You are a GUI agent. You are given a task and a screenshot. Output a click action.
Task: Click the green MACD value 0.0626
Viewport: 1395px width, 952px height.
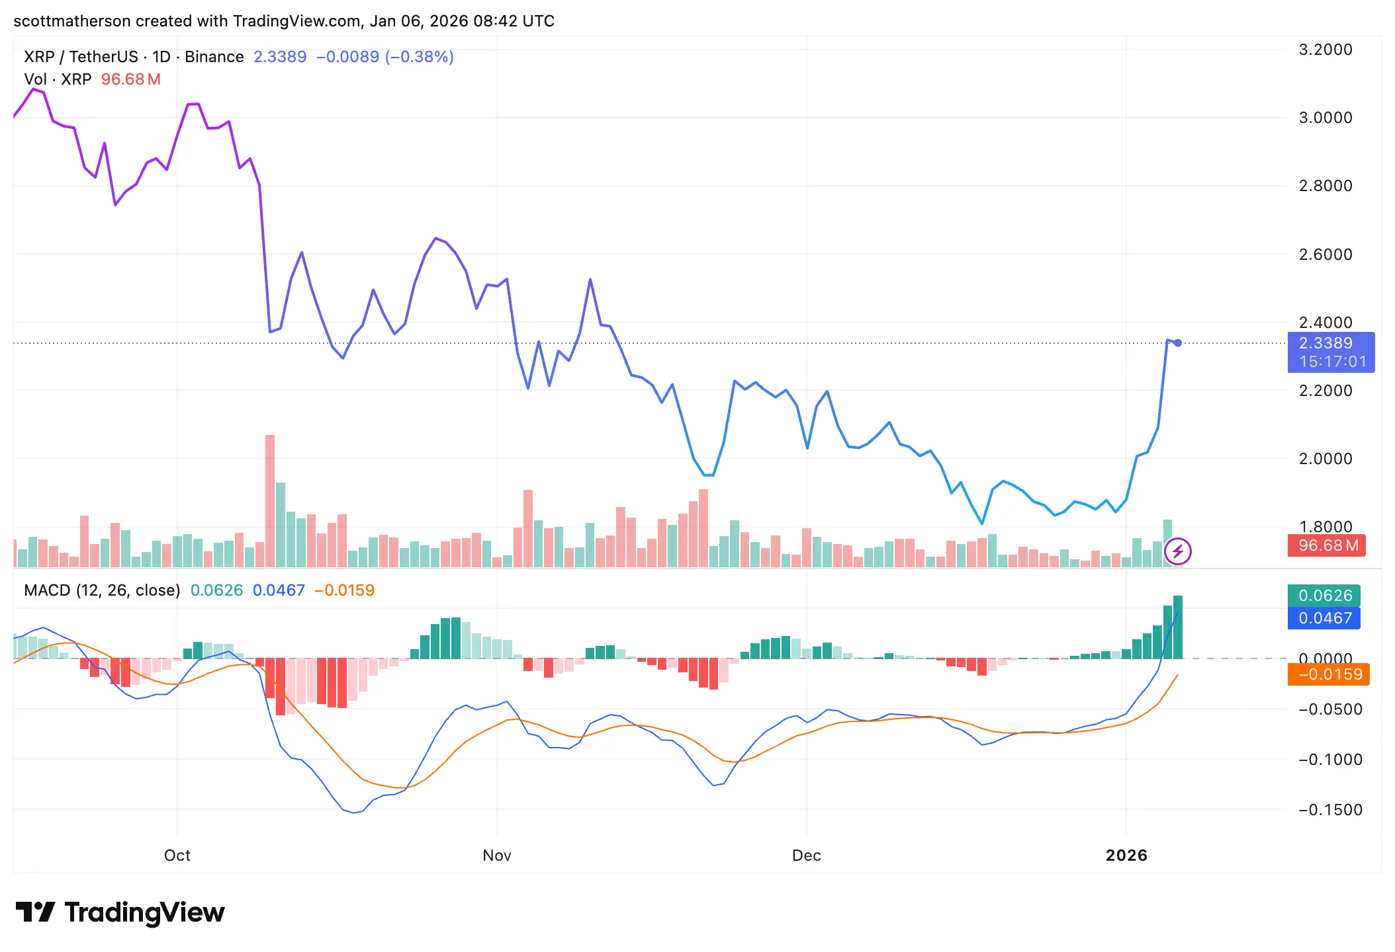click(x=218, y=590)
